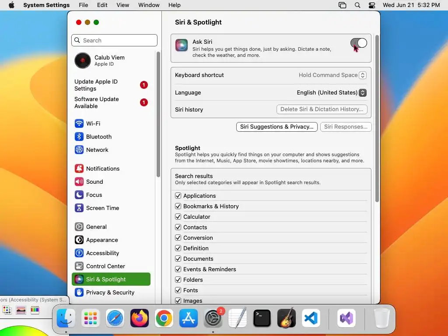Open Update Apple ID Settings
This screenshot has height=336, width=448.
[111, 85]
